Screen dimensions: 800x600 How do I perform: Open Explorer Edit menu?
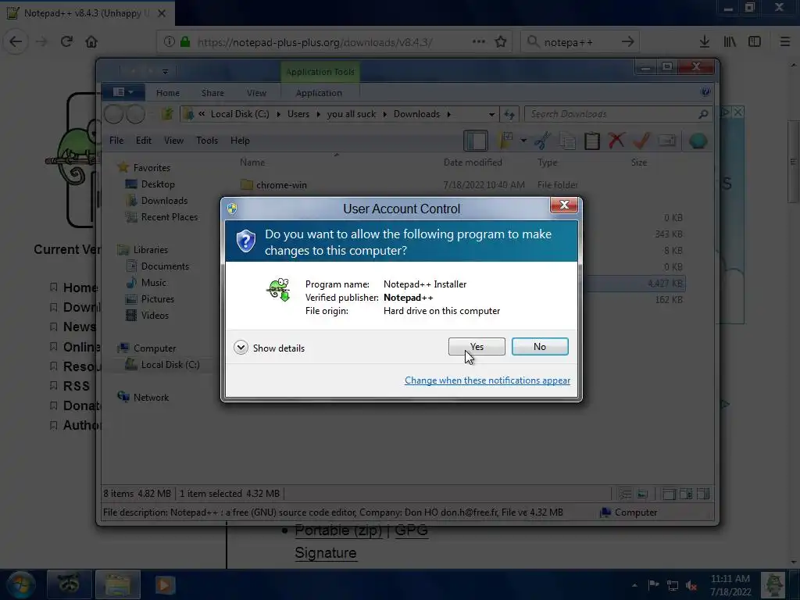click(x=144, y=141)
